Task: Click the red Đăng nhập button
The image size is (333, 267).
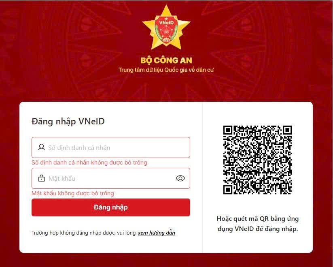Action: coord(110,207)
